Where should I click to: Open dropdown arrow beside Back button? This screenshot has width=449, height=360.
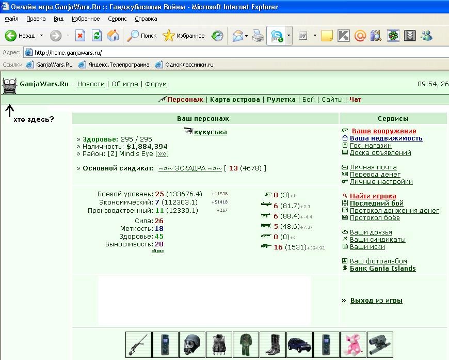41,36
